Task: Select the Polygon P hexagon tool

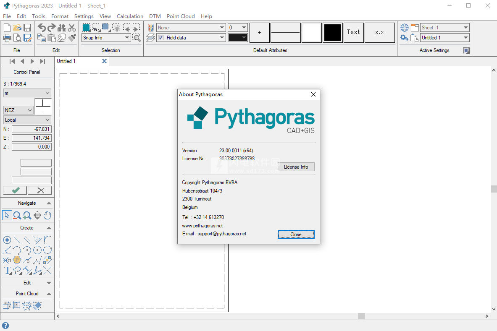Action: [17, 260]
